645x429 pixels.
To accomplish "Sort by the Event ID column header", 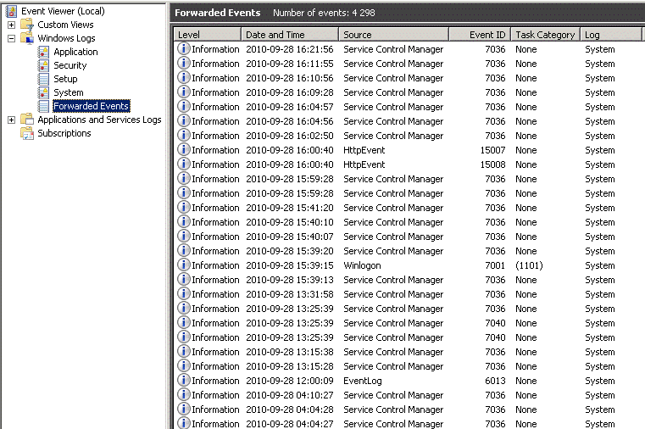I will pyautogui.click(x=480, y=35).
